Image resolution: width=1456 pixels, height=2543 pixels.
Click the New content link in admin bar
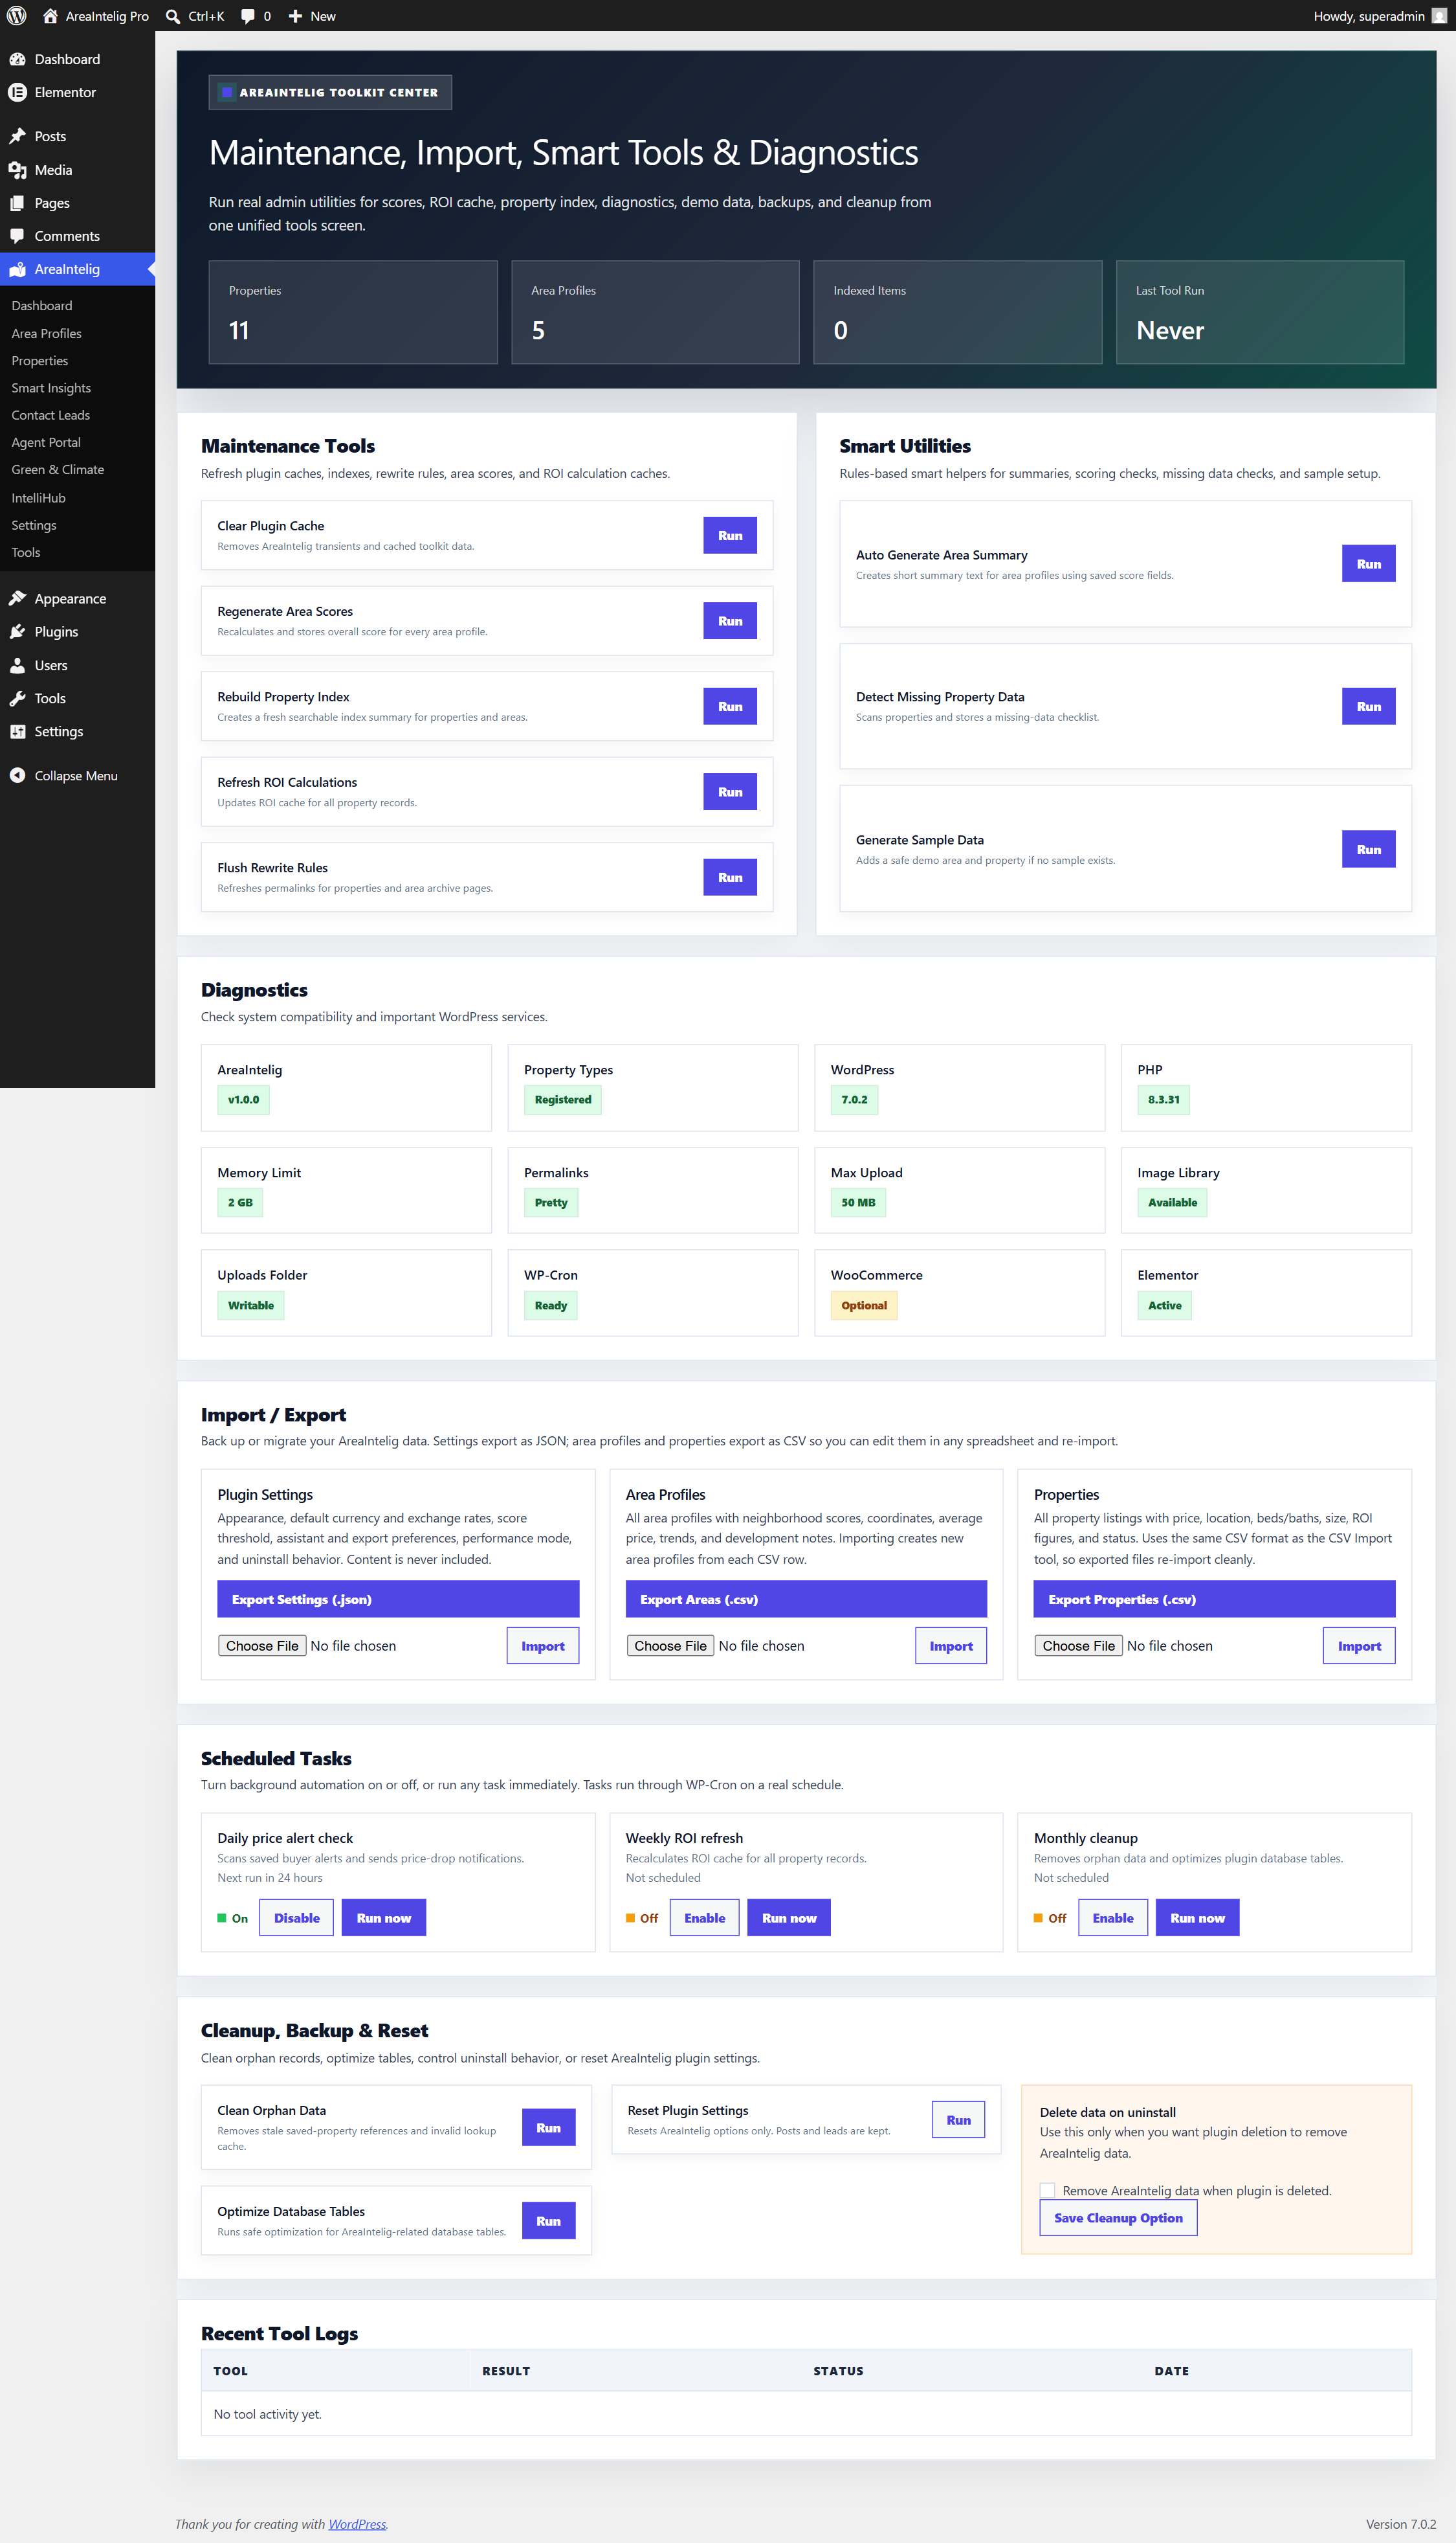(x=312, y=16)
